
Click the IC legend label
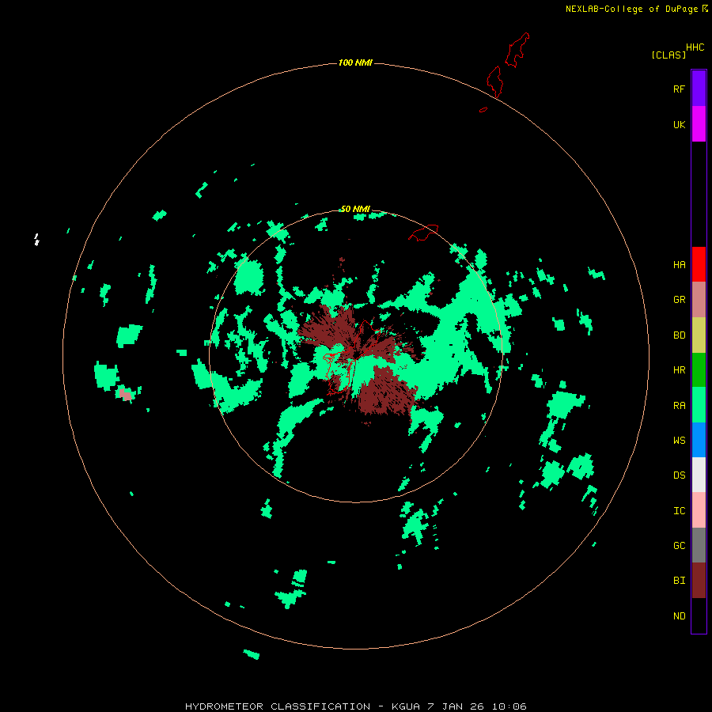[679, 511]
